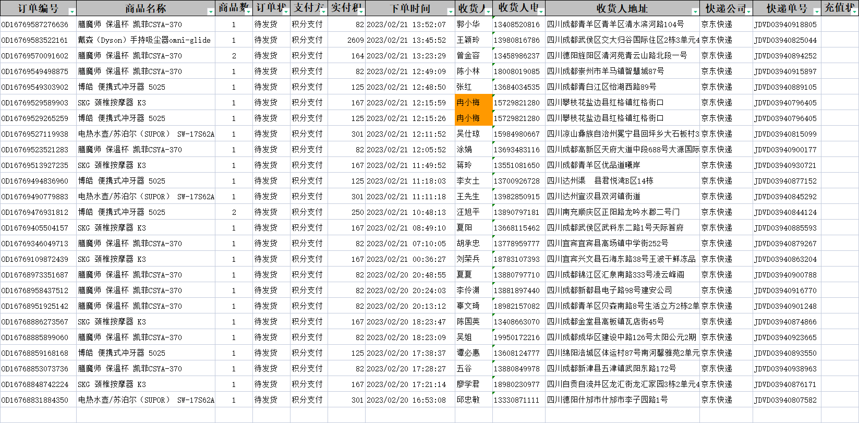Open the 收货人地址 column filter dropdown

(x=695, y=11)
